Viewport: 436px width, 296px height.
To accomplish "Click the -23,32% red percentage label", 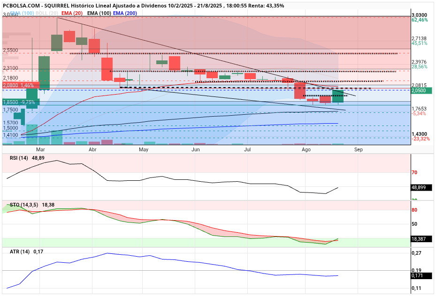I will (x=421, y=139).
